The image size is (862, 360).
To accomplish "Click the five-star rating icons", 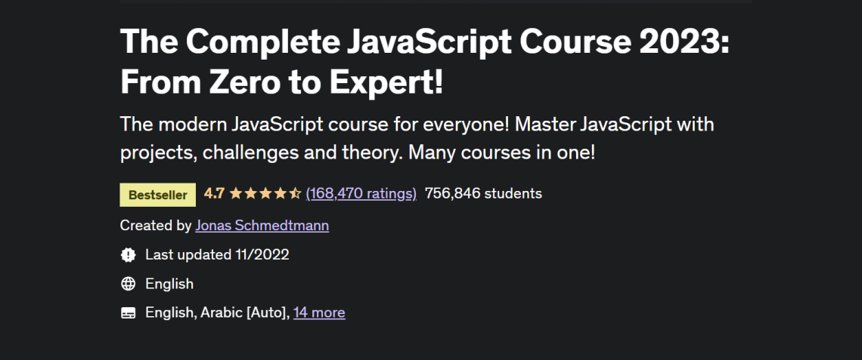I will [x=265, y=194].
